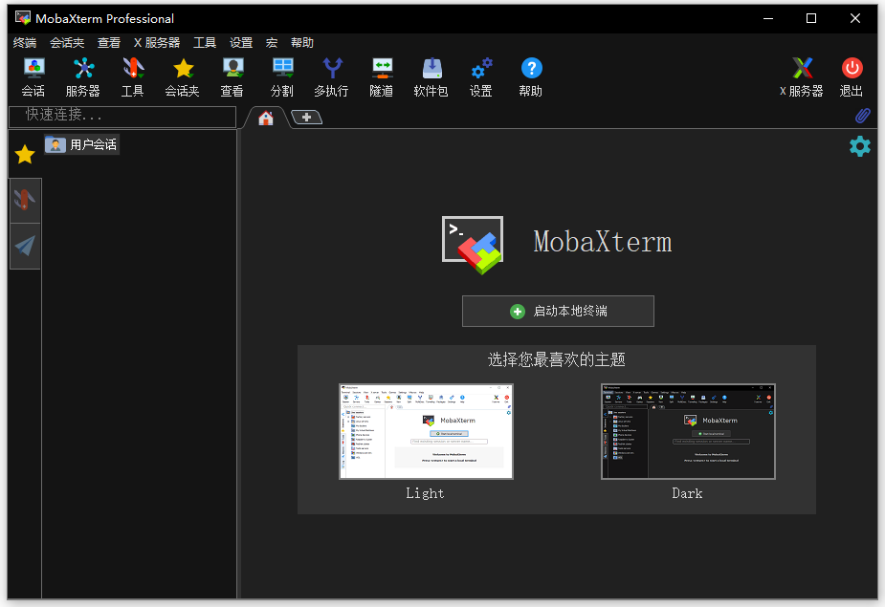
Task: Click the Dark theme label
Action: coord(687,493)
